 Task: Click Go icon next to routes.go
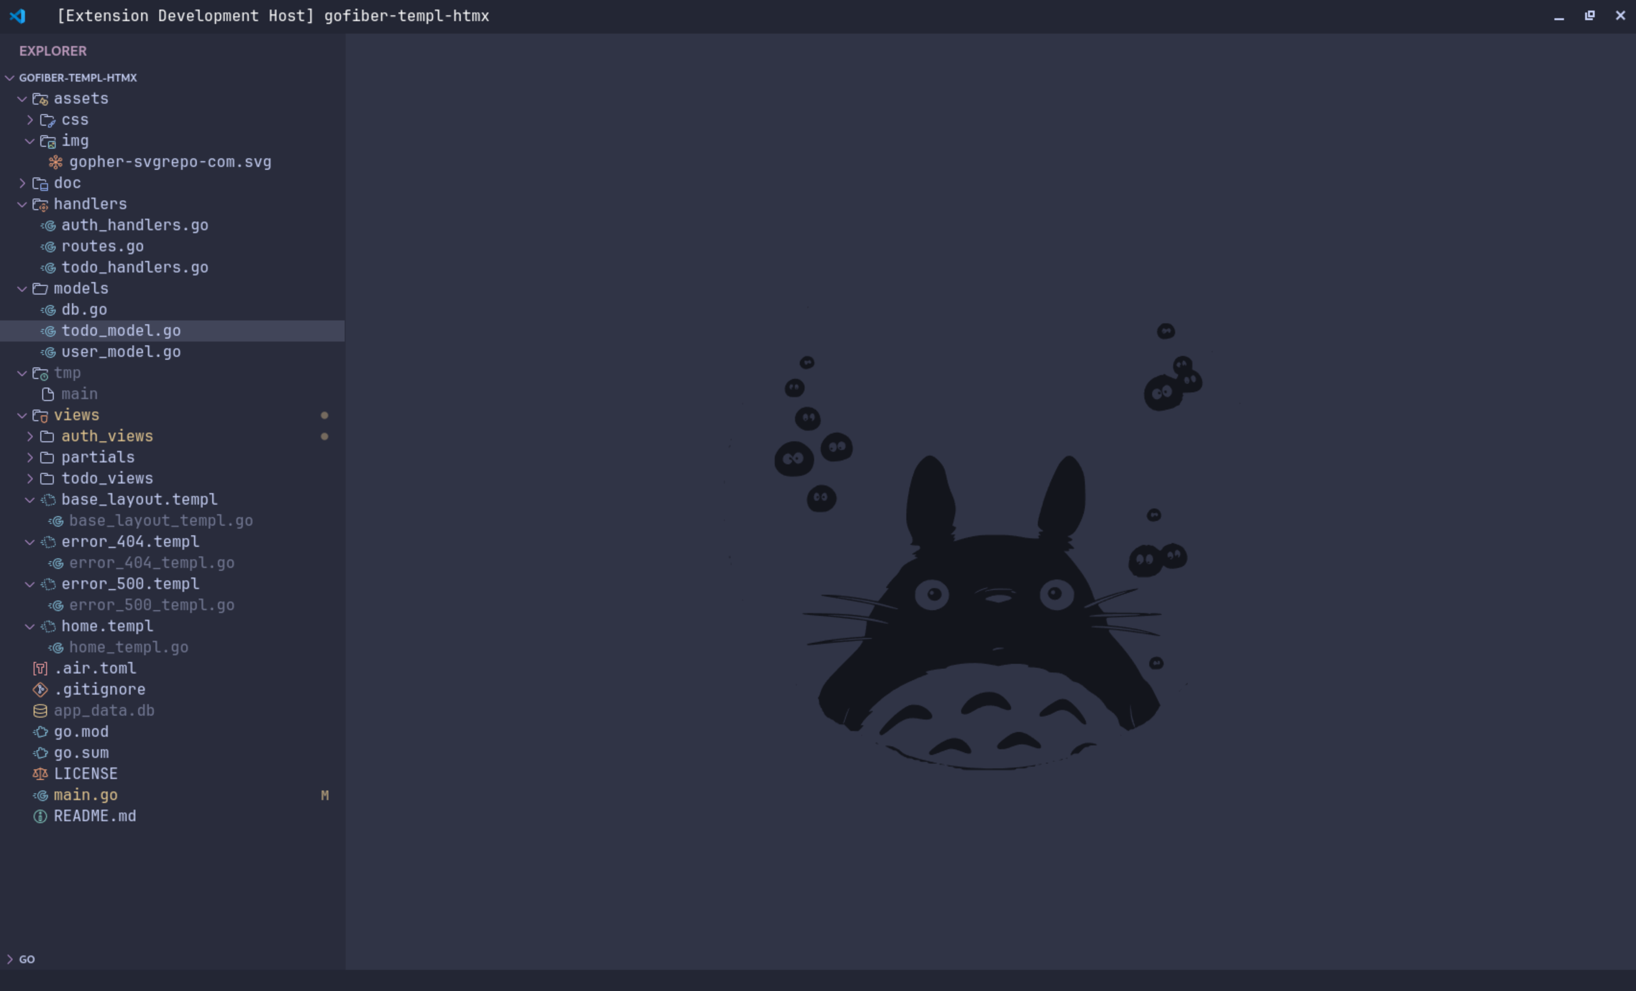coord(48,247)
